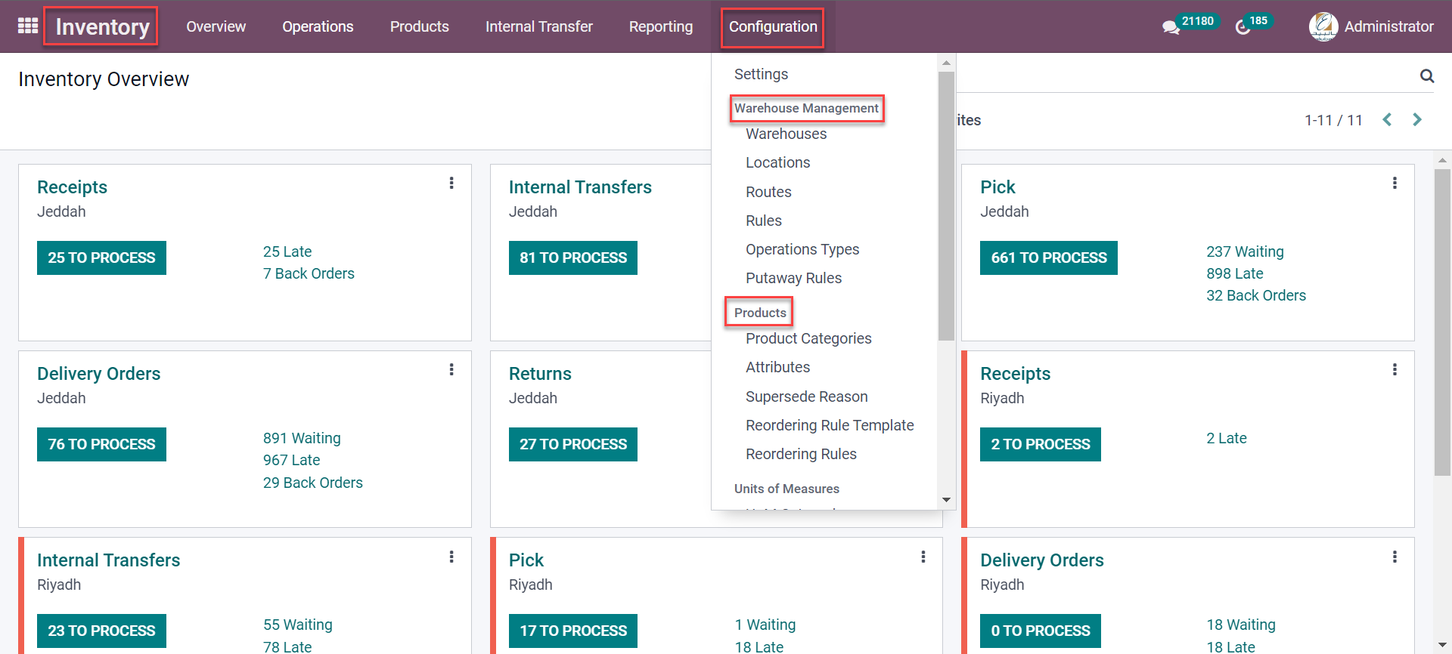Viewport: 1452px width, 654px height.
Task: Open the 32 Back Orders link
Action: tap(1256, 295)
